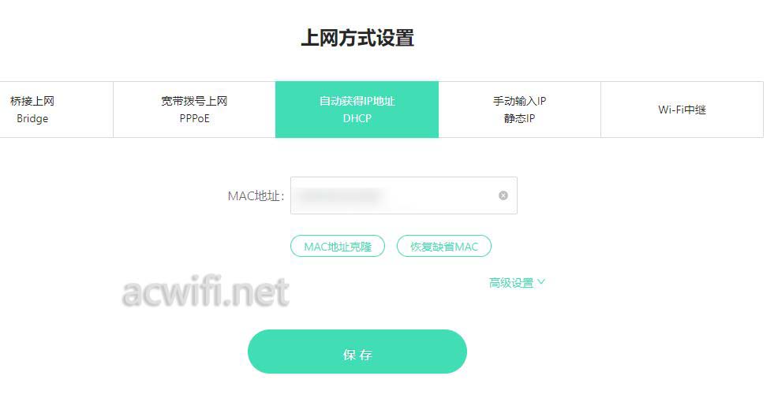
Task: Open the 手动输入IP tab
Action: pos(519,110)
